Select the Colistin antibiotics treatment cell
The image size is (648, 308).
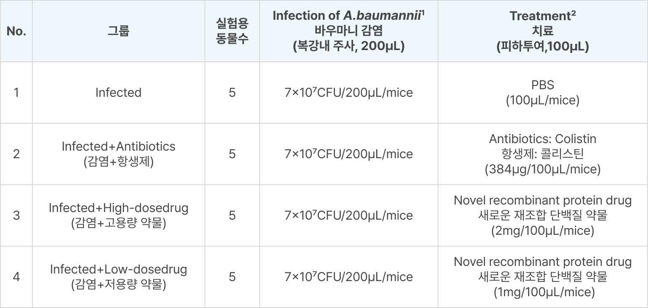pyautogui.click(x=542, y=154)
